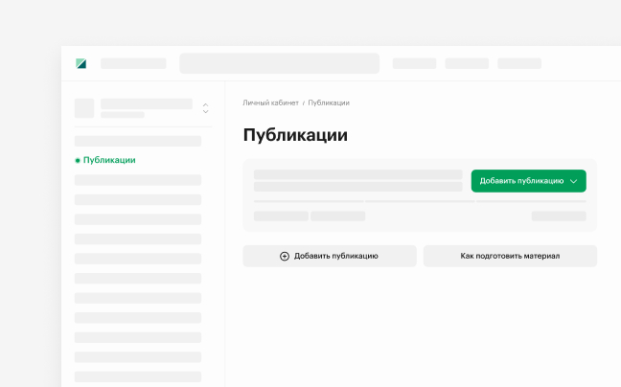Image resolution: width=621 pixels, height=387 pixels.
Task: Expand the account switcher up-down chevrons
Action: tap(205, 108)
